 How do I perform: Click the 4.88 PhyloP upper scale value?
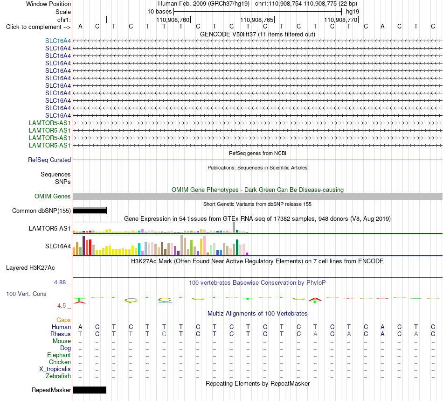tap(60, 282)
